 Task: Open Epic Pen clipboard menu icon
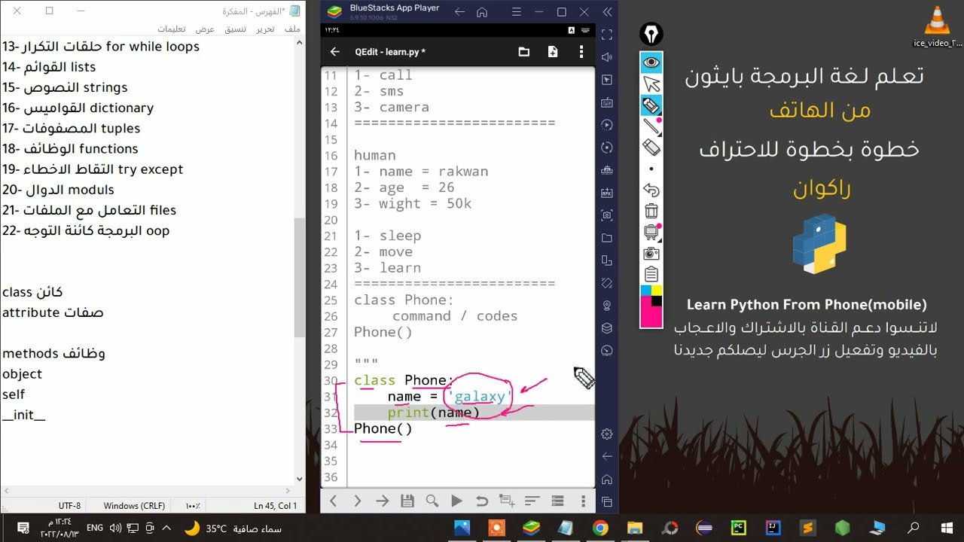651,275
